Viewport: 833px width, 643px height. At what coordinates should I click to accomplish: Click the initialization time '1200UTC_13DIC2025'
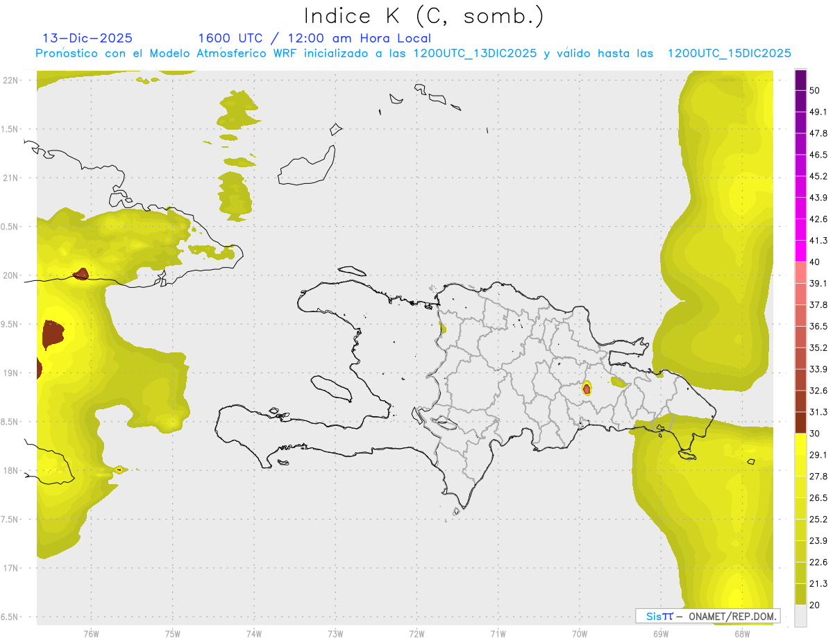tap(474, 53)
